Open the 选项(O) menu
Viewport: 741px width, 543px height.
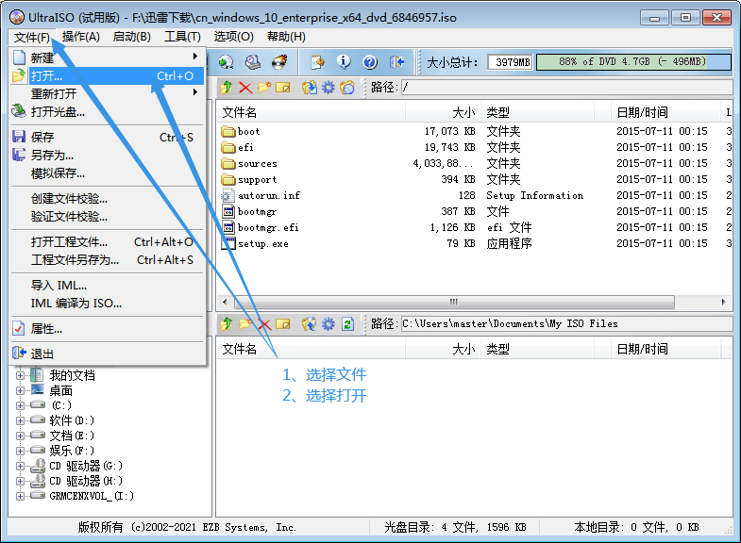click(233, 37)
